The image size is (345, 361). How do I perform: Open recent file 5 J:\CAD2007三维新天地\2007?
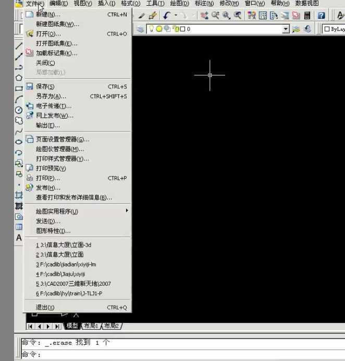tap(78, 284)
